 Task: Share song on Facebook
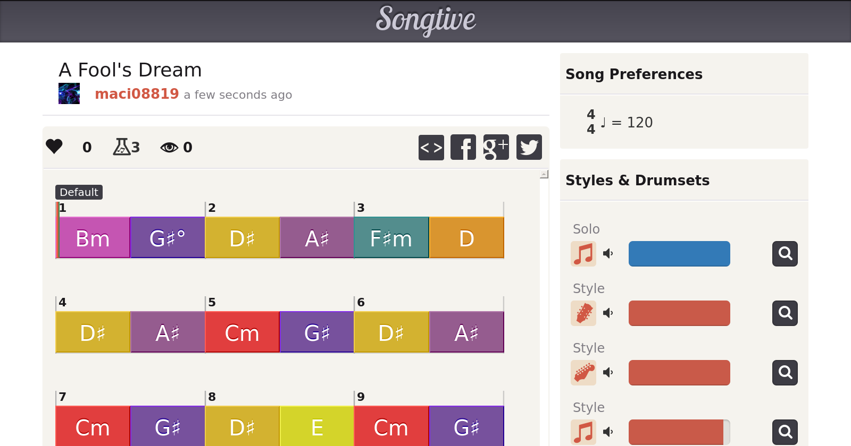[x=463, y=147]
